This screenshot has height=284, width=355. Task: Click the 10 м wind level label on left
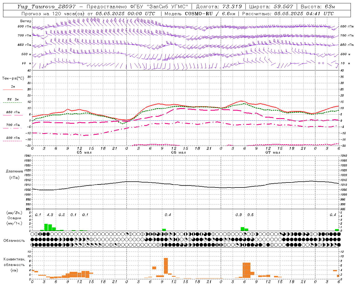(x=26, y=64)
